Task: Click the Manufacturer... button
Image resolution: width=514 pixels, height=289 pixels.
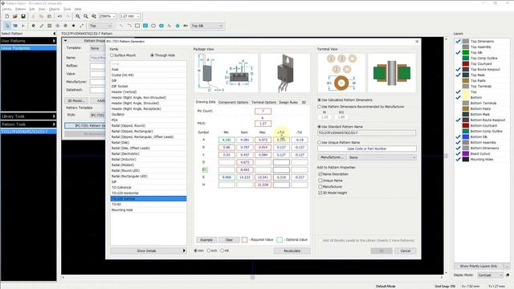Action: [x=332, y=157]
